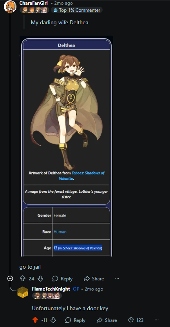This screenshot has width=170, height=327.
Task: Click CharaFanGirl's user flair icons
Action: tap(34, 10)
